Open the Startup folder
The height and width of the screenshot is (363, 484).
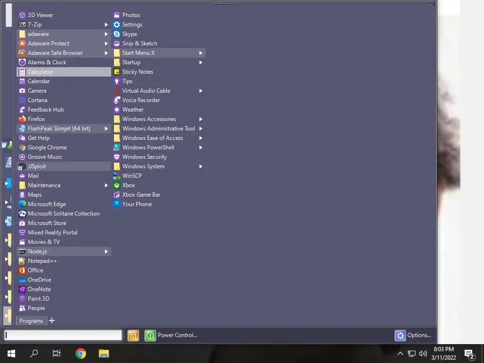click(159, 62)
